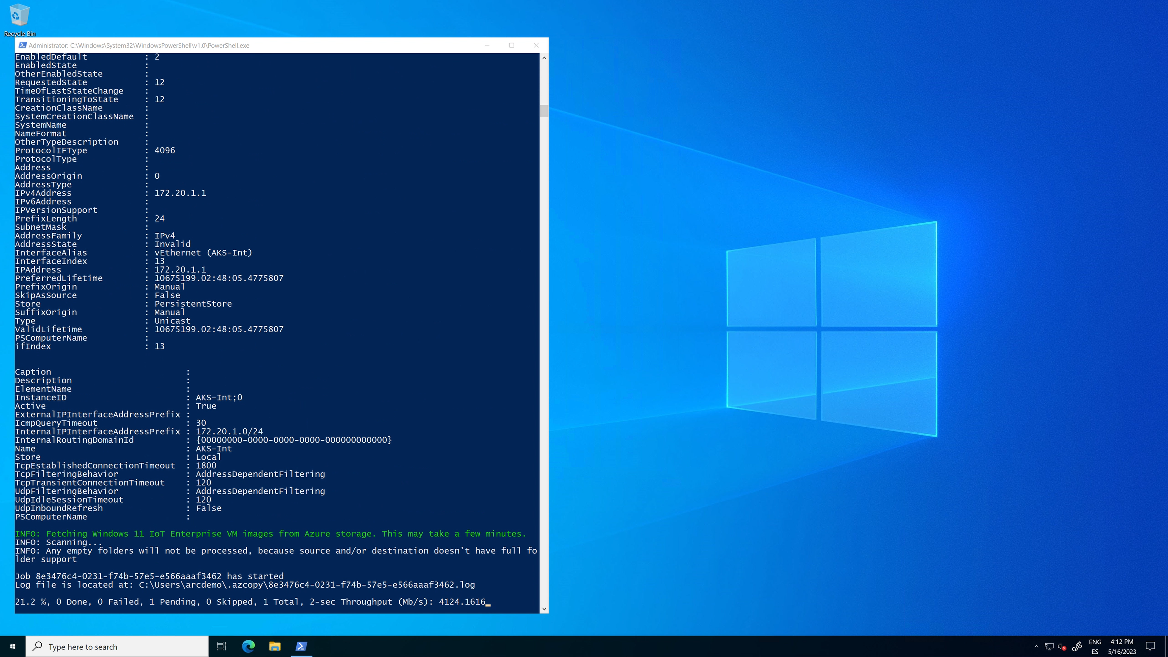Minimize the PowerShell window
The height and width of the screenshot is (657, 1168).
[487, 45]
